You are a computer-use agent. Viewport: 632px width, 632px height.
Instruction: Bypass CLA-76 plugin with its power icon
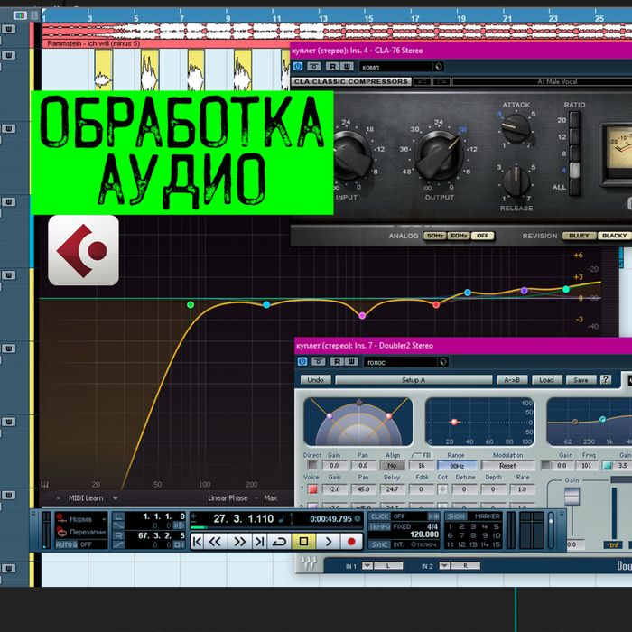tap(298, 67)
